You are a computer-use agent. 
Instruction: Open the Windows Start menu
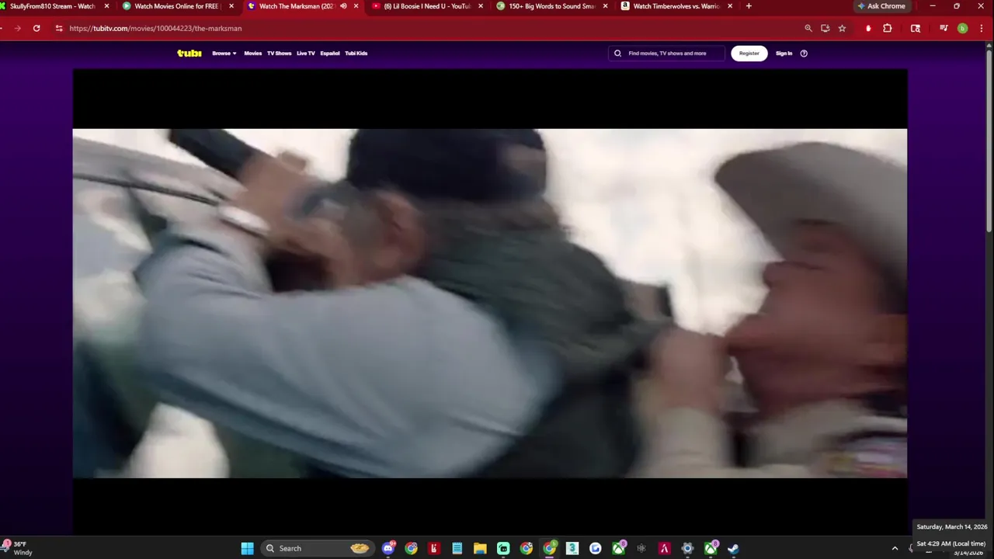tap(247, 548)
